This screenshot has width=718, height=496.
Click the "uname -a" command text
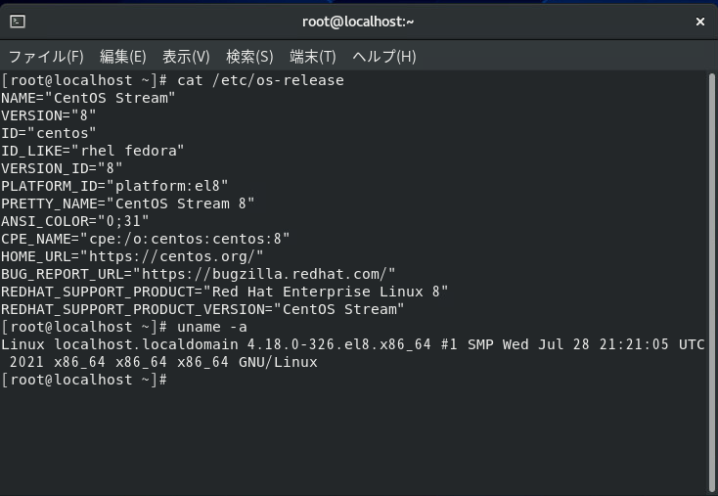212,327
